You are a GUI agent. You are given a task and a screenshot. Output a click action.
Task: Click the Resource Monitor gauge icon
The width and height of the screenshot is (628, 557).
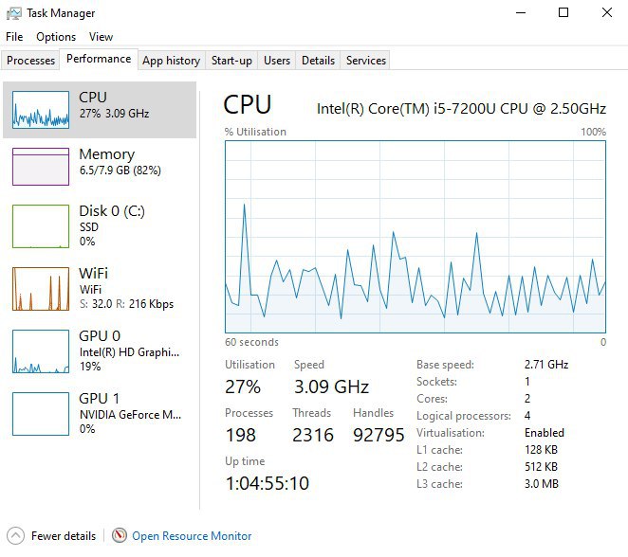click(120, 535)
